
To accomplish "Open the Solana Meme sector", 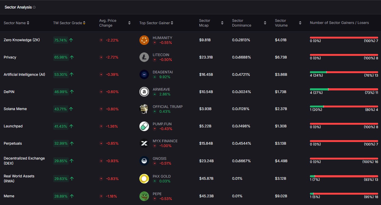I will (x=15, y=109).
